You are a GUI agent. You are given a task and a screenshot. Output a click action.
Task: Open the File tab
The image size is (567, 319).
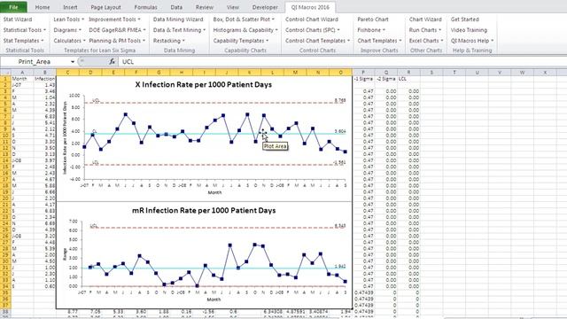[13, 7]
